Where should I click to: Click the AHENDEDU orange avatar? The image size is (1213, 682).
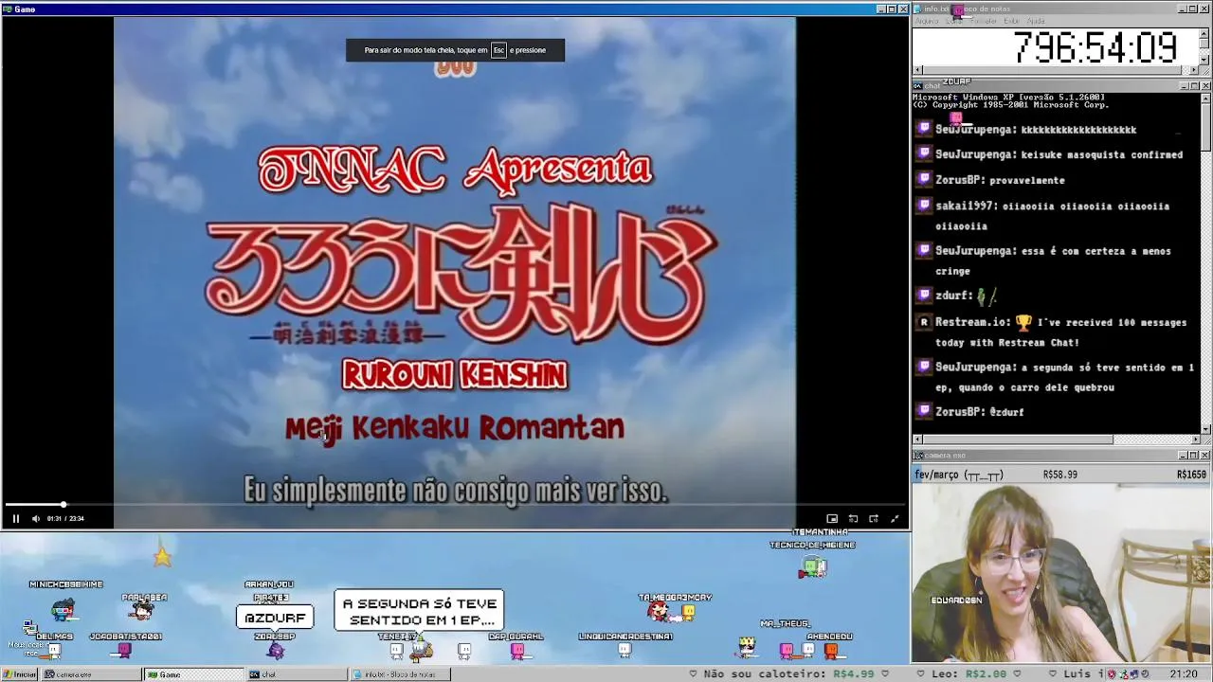[x=831, y=650]
